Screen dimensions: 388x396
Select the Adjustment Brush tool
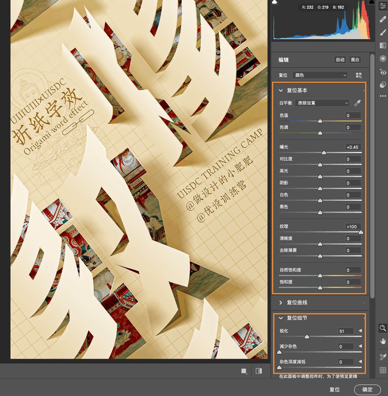click(383, 32)
